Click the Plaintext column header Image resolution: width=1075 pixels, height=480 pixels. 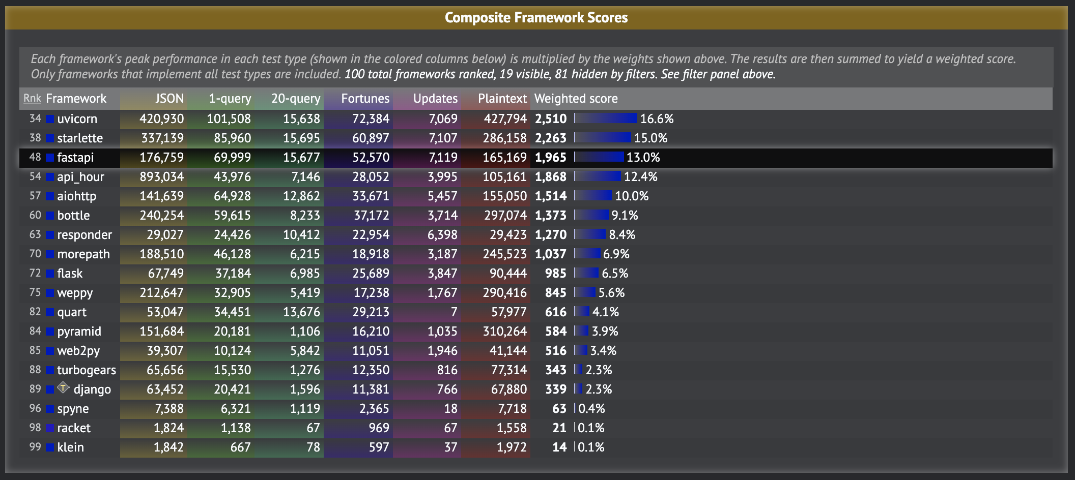502,99
